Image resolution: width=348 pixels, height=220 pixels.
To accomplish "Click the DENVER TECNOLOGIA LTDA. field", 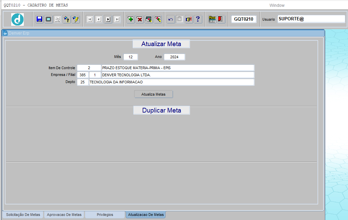I will [178, 75].
